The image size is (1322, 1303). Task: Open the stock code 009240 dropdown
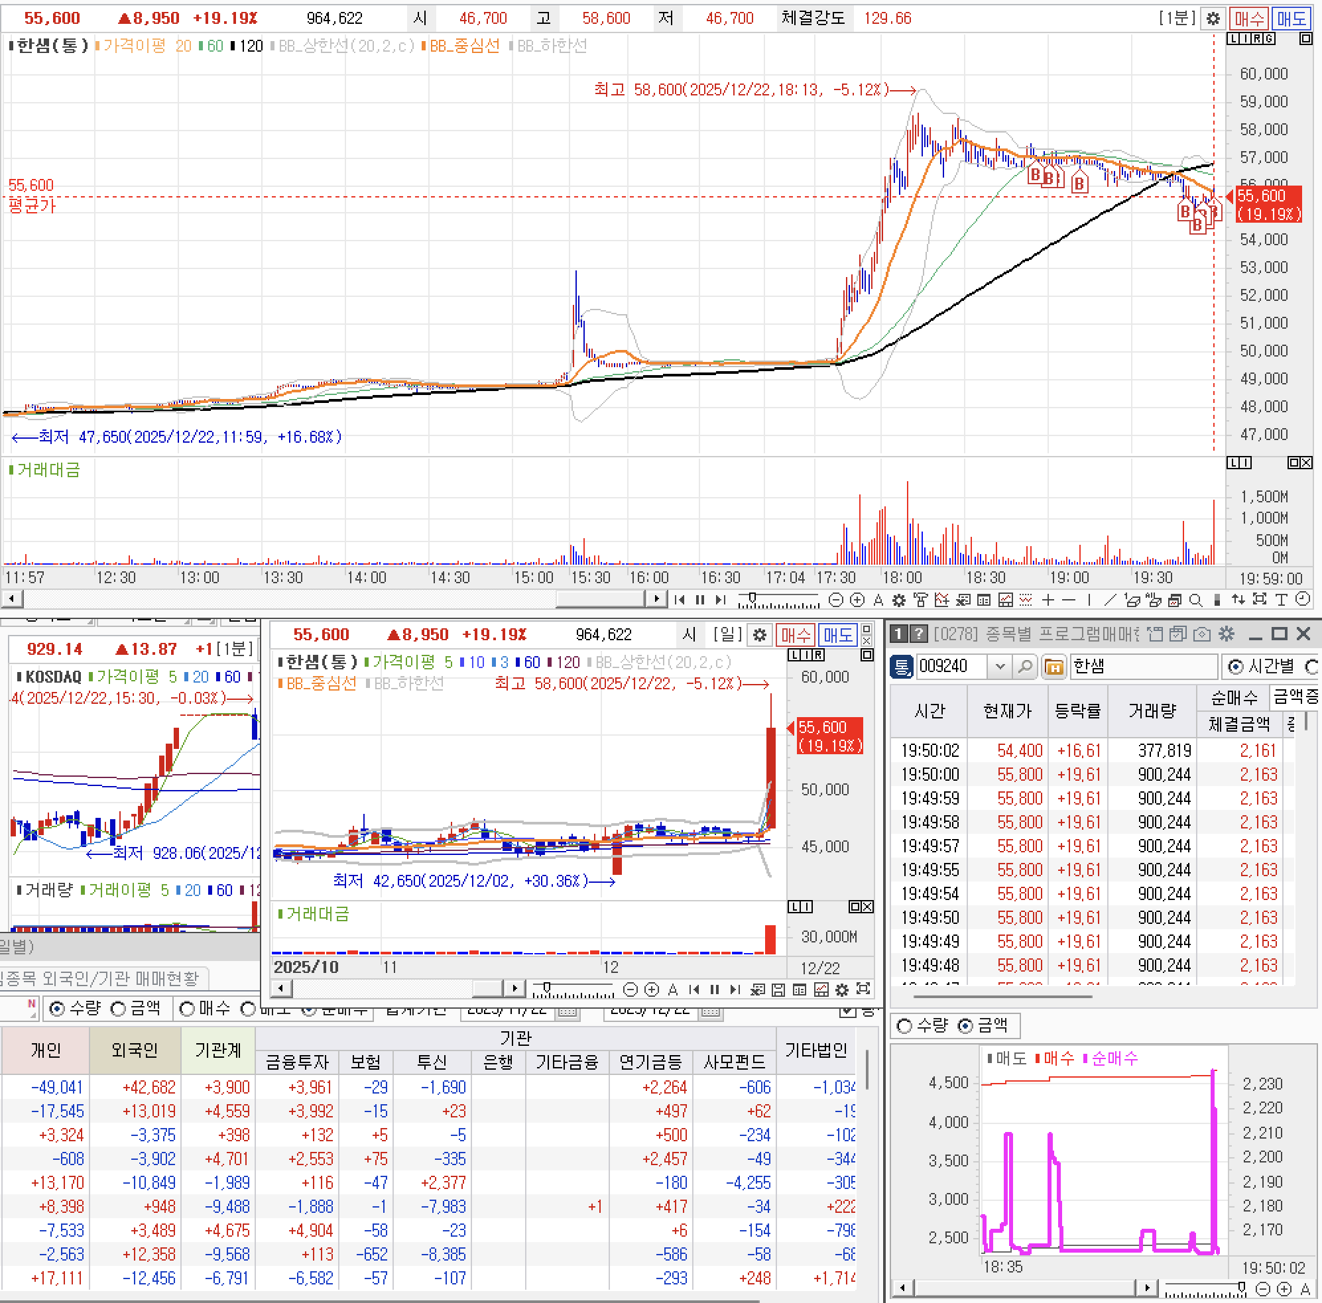point(1000,666)
